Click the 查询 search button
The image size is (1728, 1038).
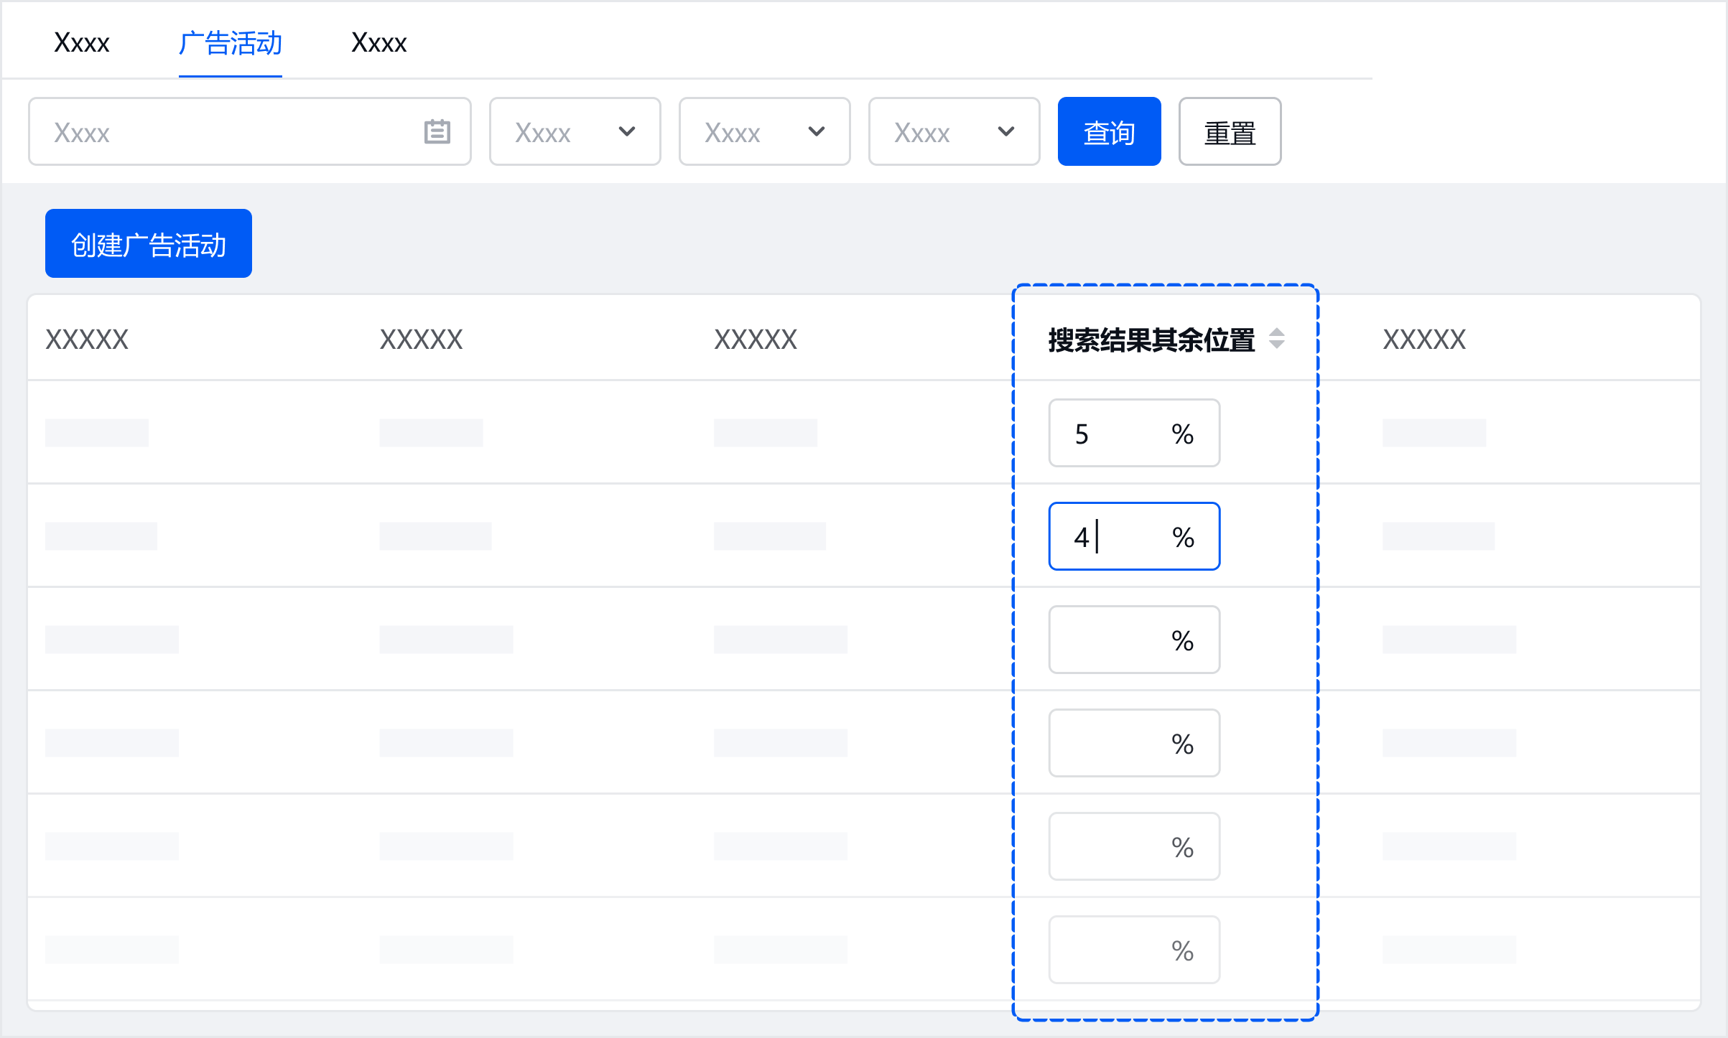(x=1108, y=132)
